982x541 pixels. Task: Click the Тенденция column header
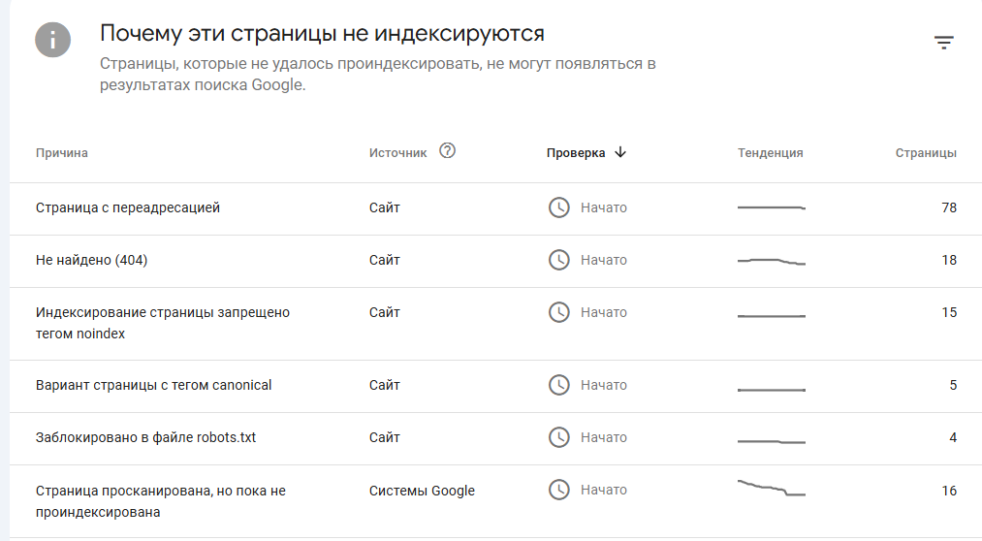771,153
